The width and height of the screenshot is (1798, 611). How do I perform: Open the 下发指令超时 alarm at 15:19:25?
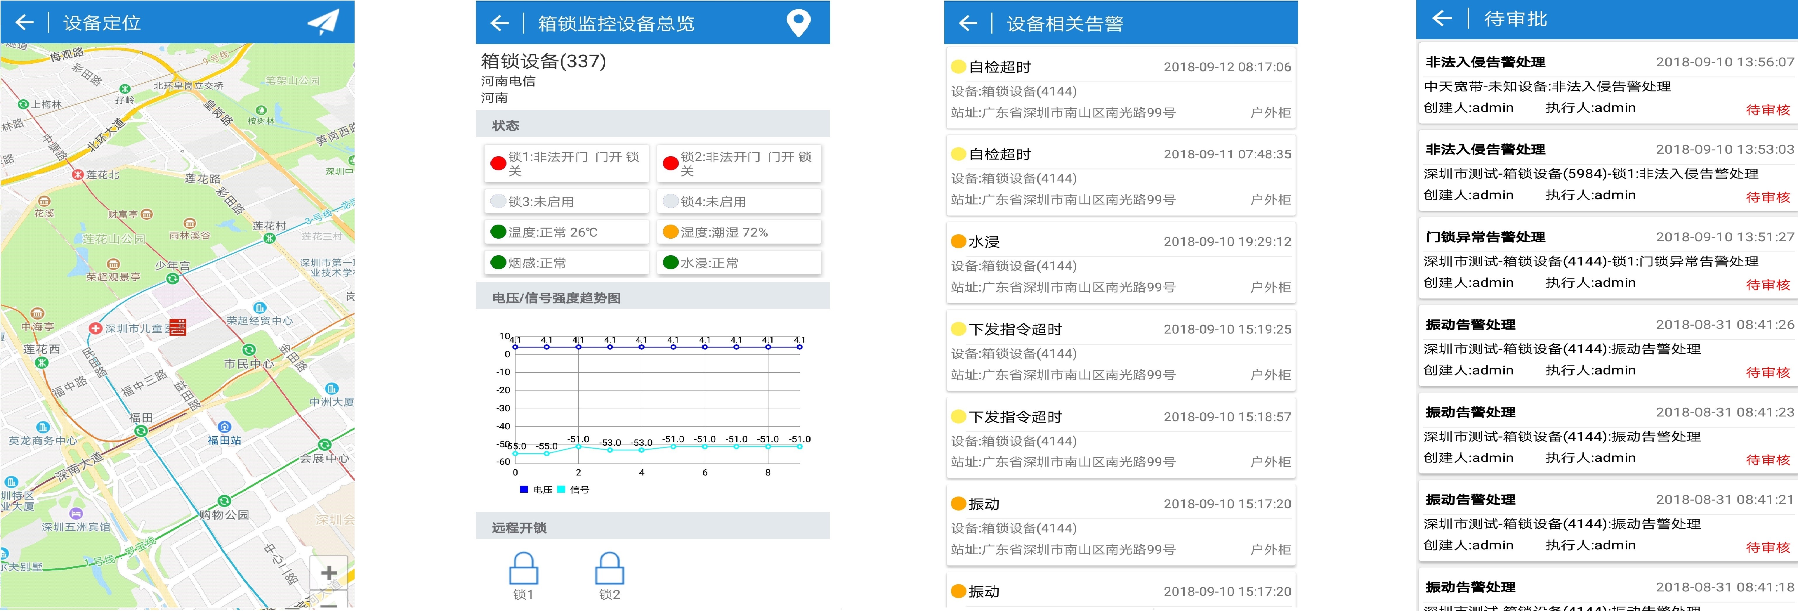coord(1121,350)
